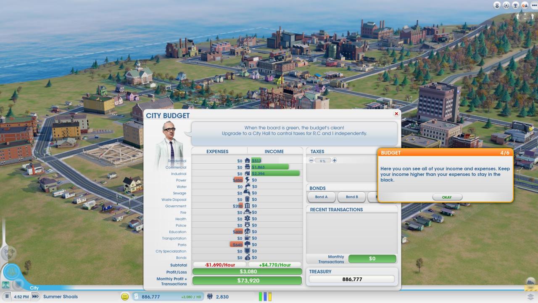538x303 pixels.
Task: Click the City Specialization shield icon row
Action: click(x=247, y=251)
